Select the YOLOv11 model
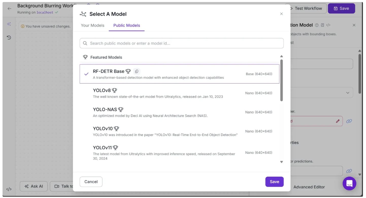Screen dimensions: 366x198 (179, 152)
